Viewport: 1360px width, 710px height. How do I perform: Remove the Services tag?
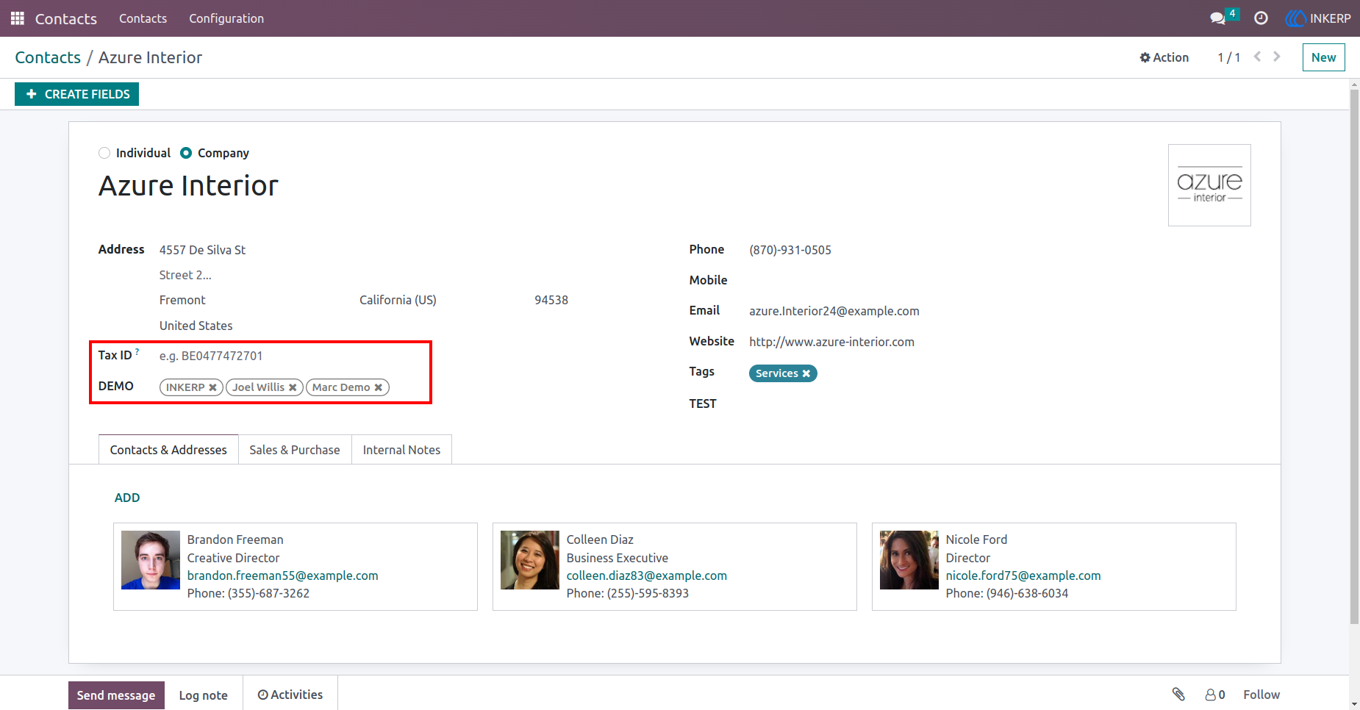pyautogui.click(x=806, y=373)
